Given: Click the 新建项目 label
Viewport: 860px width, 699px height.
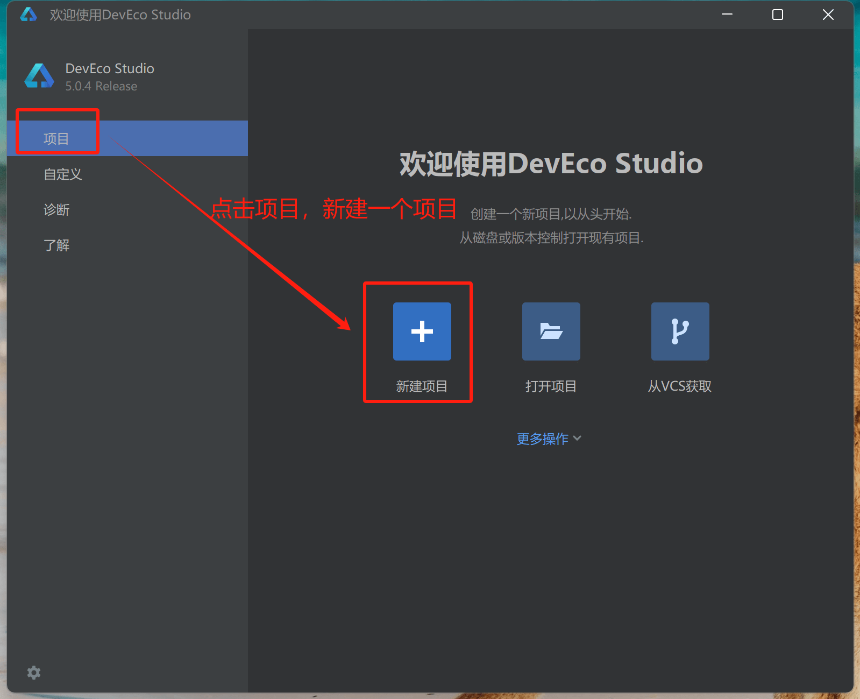Looking at the screenshot, I should click(x=422, y=386).
